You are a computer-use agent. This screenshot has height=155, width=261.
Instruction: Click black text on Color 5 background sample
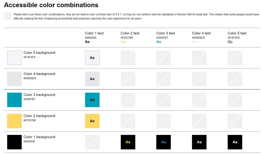pyautogui.click(x=92, y=58)
